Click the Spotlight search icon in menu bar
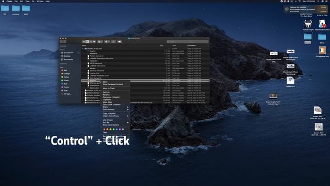The height and width of the screenshot is (186, 330). click(x=319, y=1)
